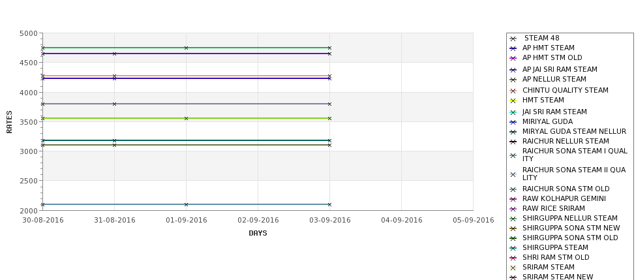Click the CHINTU QUALITY STEAM legend marker
The height and width of the screenshot is (280, 636).
coord(513,91)
